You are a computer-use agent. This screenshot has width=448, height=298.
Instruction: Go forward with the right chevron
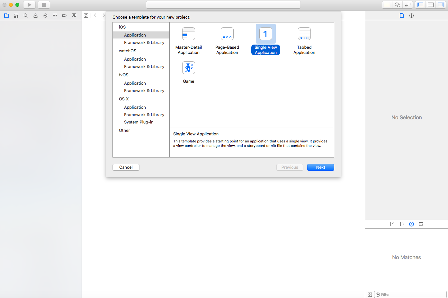tap(103, 15)
